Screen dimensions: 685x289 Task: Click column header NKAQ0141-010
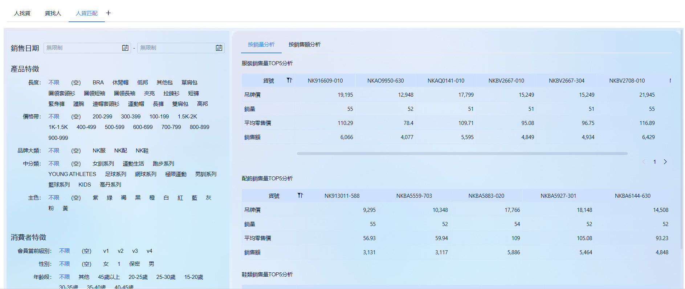[446, 81]
